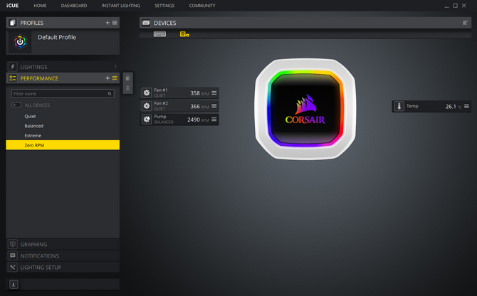Minimize the iCUE window
Image resolution: width=477 pixels, height=296 pixels.
pyautogui.click(x=446, y=6)
